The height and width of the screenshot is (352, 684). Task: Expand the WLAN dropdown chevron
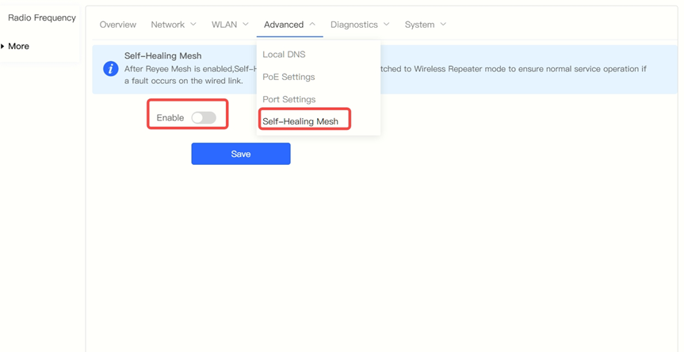[246, 25]
